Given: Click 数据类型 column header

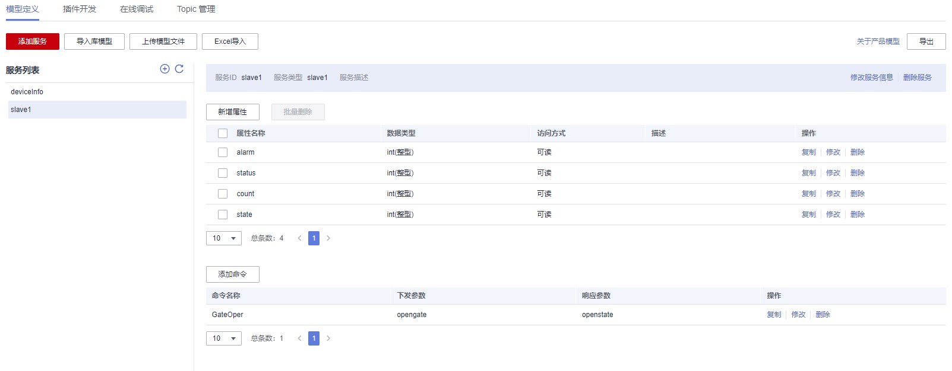Looking at the screenshot, I should point(401,133).
